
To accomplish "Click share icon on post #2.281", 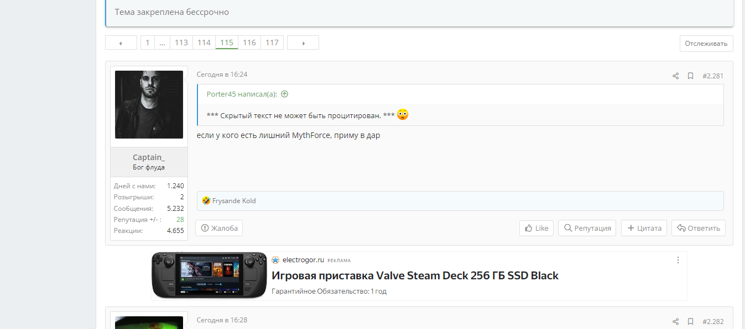I will pos(675,76).
